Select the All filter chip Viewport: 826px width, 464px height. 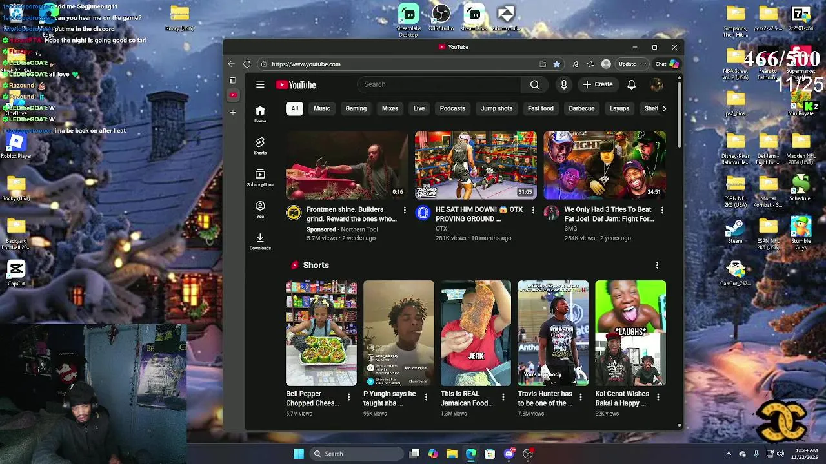294,108
